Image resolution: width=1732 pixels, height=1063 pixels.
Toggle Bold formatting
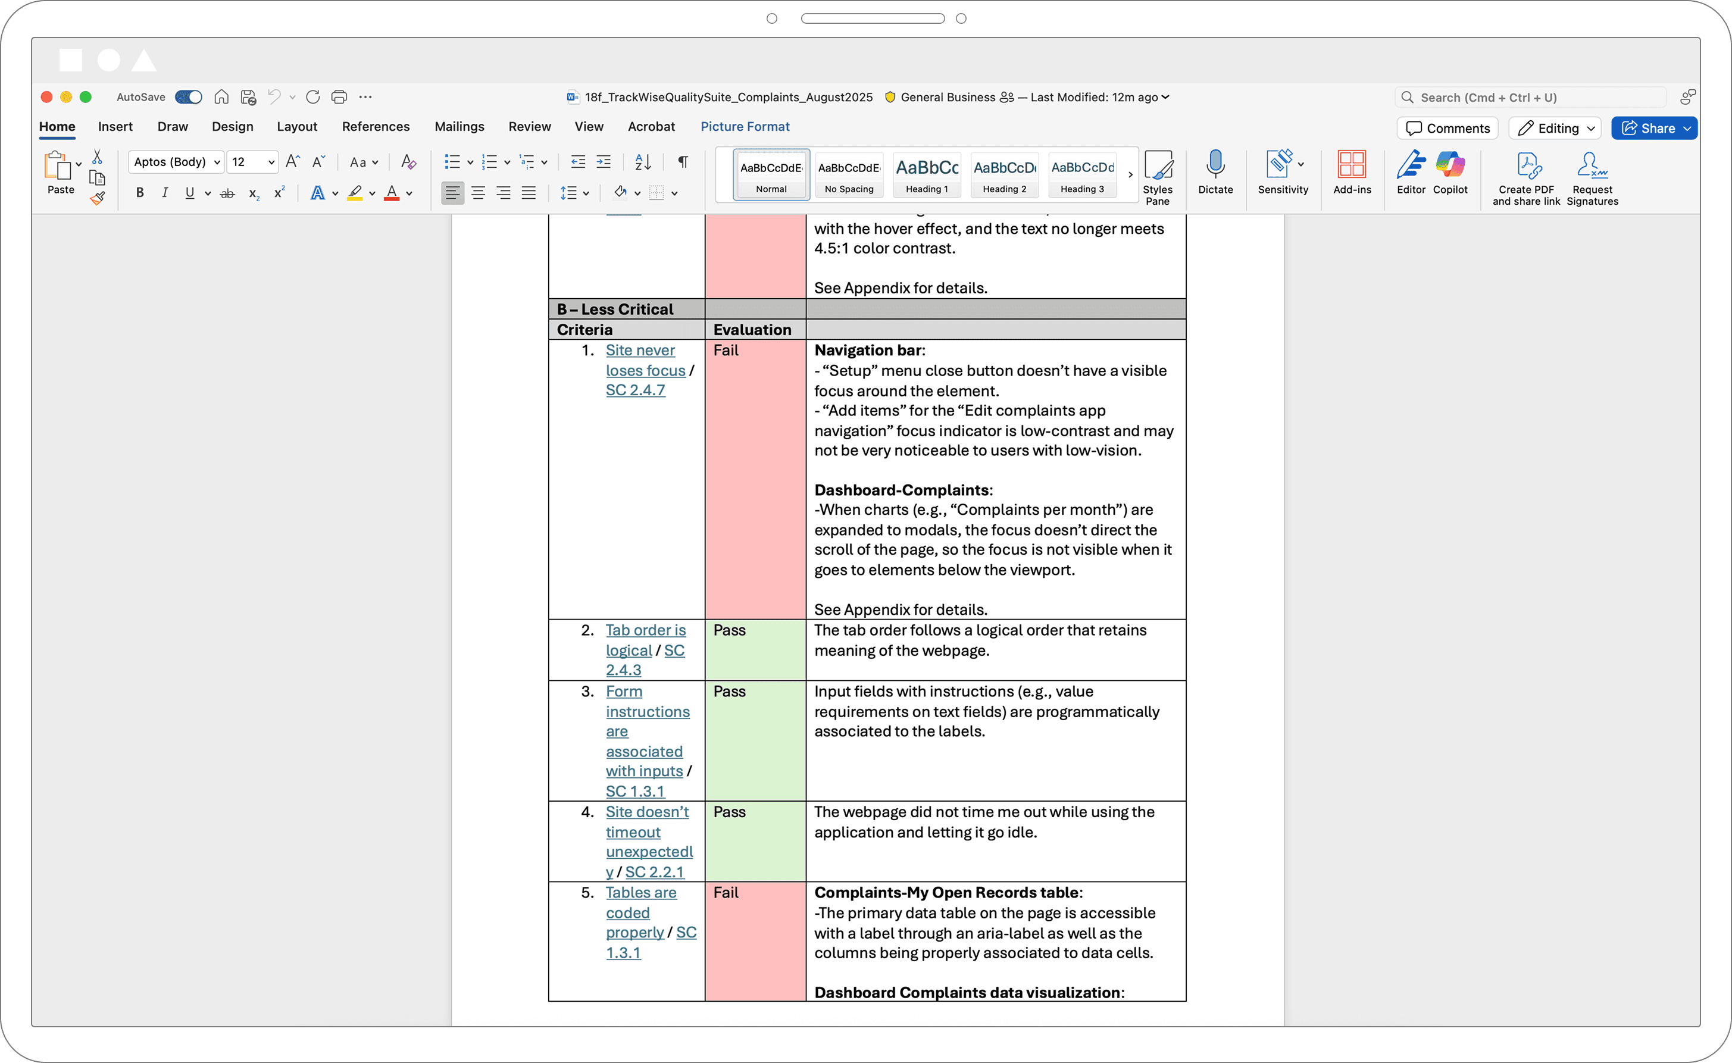click(140, 193)
